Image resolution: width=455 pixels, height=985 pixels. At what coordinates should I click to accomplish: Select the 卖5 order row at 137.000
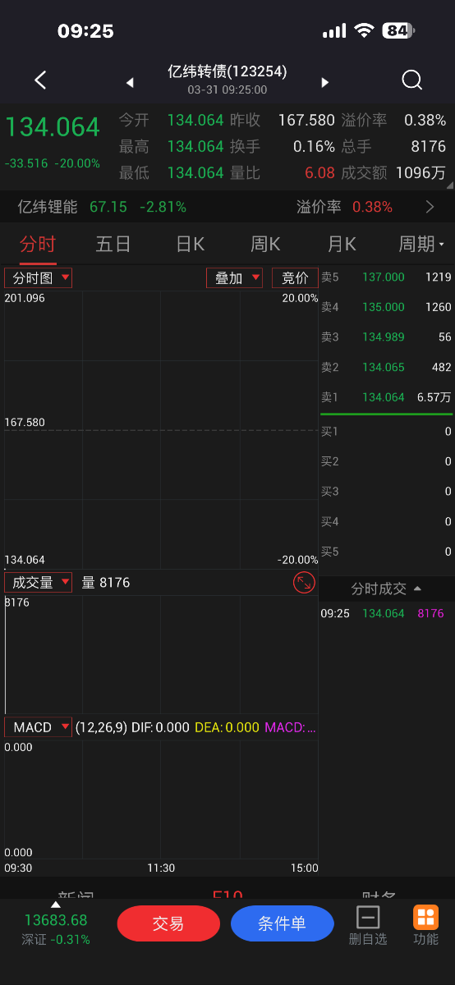386,277
